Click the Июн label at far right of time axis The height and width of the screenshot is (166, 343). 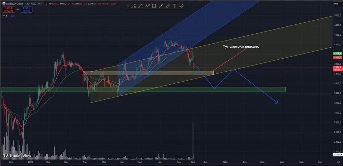[x=320, y=162]
